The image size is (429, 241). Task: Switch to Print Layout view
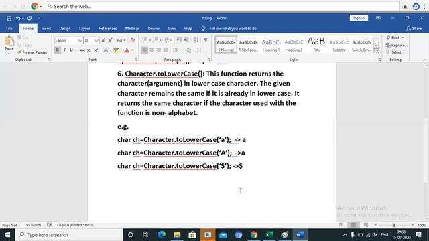tap(353, 225)
